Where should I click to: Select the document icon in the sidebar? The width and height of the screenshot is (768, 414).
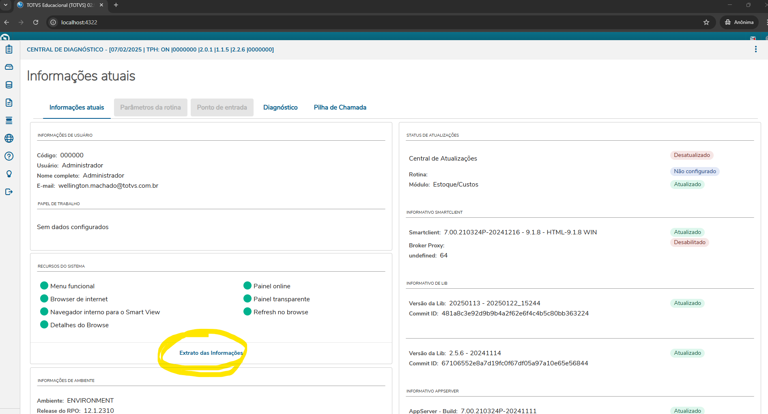[x=9, y=103]
